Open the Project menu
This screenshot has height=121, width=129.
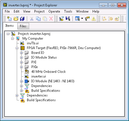(x=39, y=11)
